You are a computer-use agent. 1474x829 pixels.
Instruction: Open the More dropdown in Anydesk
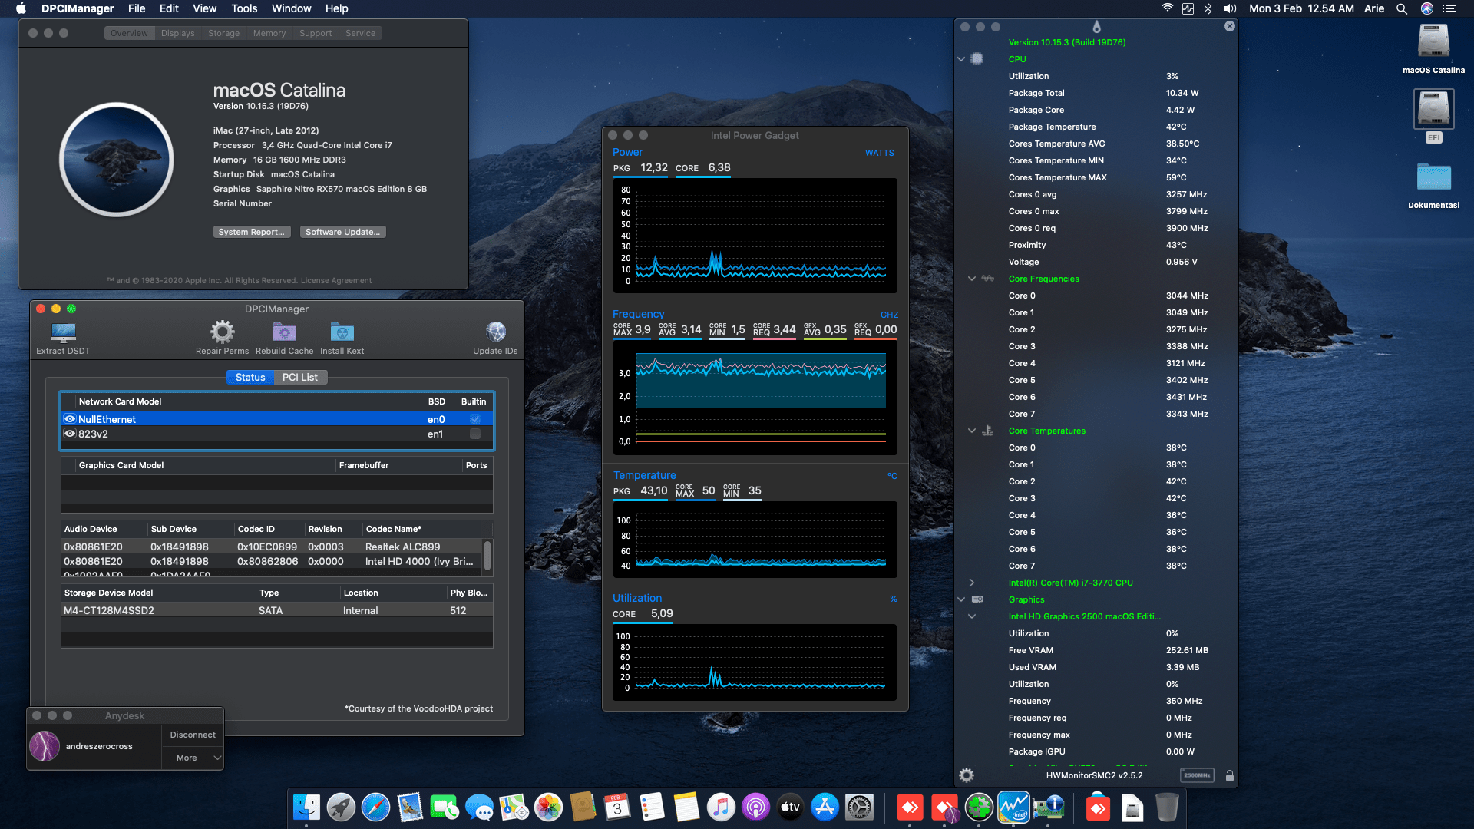tap(193, 758)
